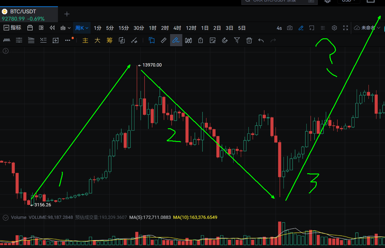The width and height of the screenshot is (385, 248).
Task: Click the MA(10):163,376.6549 volume label
Action: [x=195, y=217]
